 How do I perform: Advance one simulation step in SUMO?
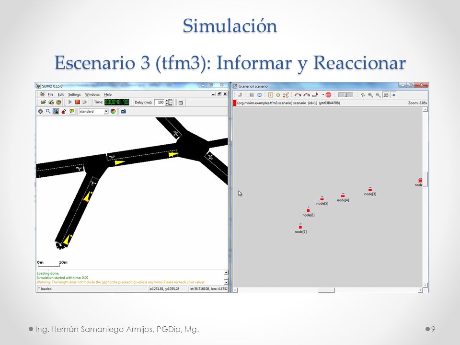coord(85,102)
